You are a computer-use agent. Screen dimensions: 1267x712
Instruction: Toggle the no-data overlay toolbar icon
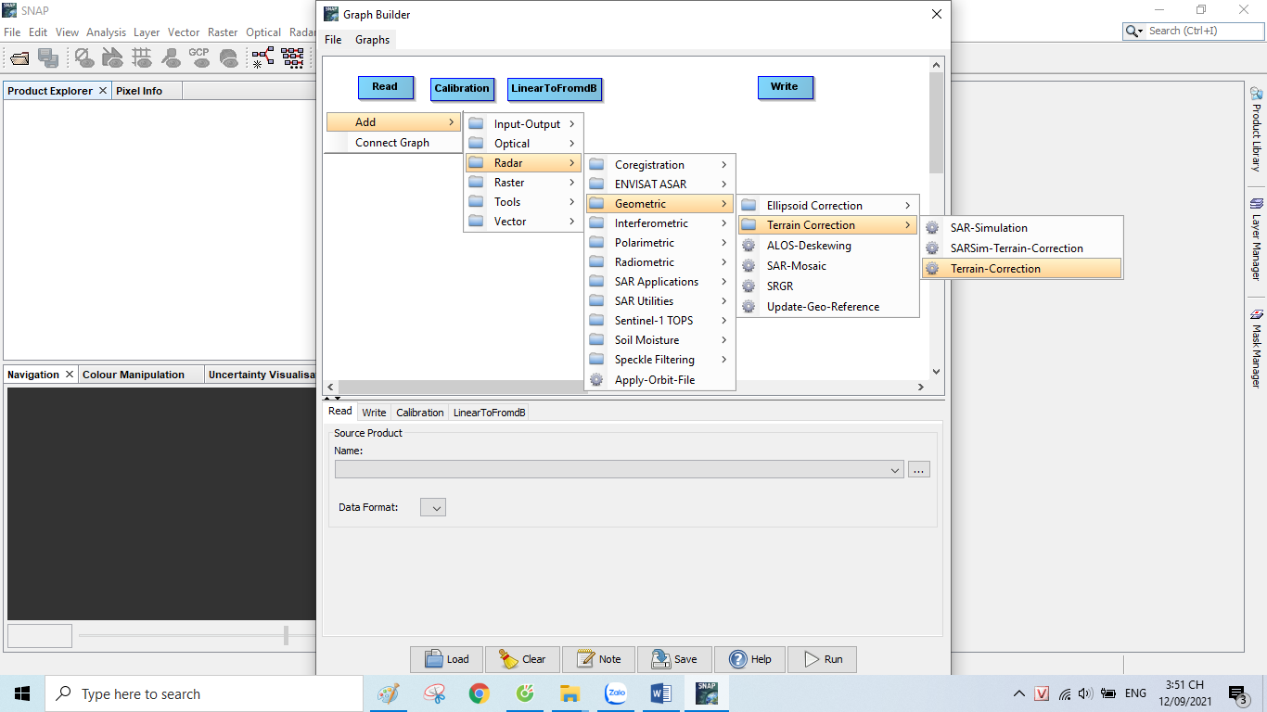83,57
